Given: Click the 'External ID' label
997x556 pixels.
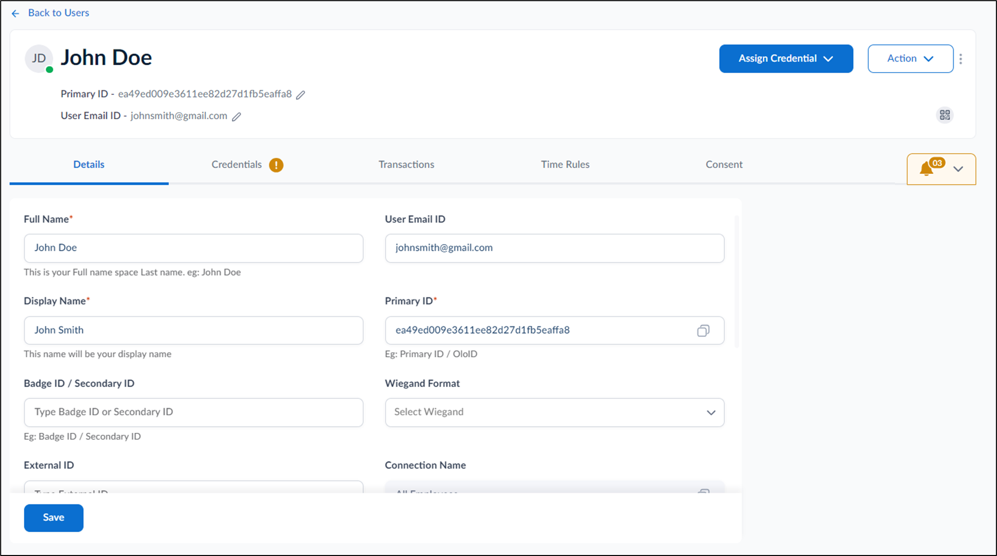Looking at the screenshot, I should coord(49,466).
